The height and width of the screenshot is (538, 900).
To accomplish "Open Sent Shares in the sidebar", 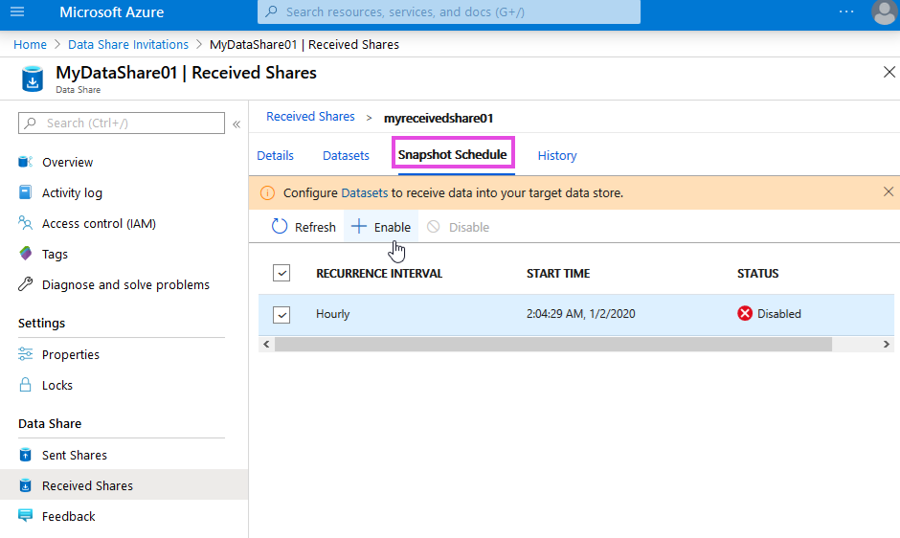I will (x=75, y=455).
